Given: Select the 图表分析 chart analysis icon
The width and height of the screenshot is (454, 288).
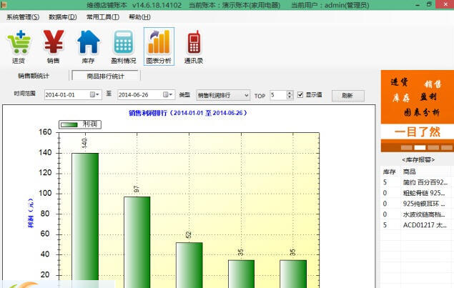Looking at the screenshot, I should 158,44.
